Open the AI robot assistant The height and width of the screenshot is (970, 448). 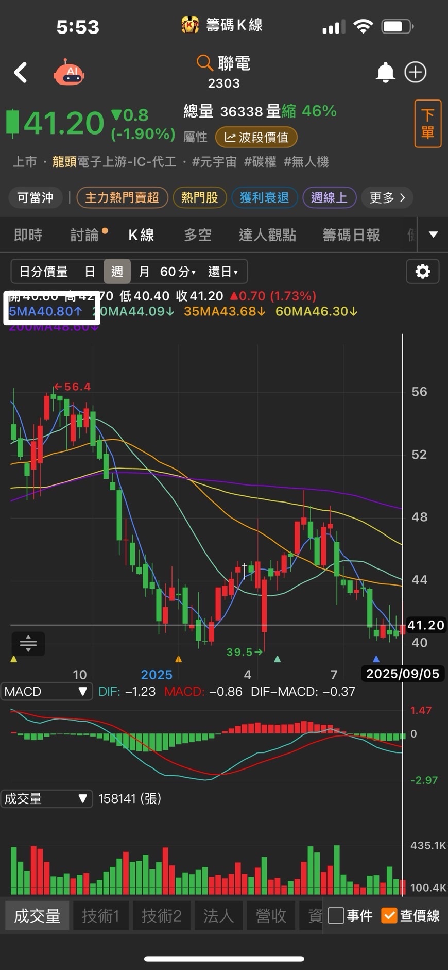point(69,72)
